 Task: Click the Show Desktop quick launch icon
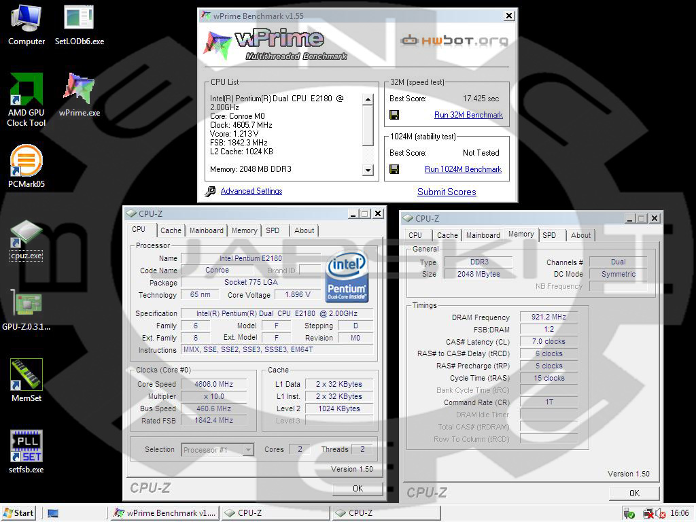pos(53,513)
